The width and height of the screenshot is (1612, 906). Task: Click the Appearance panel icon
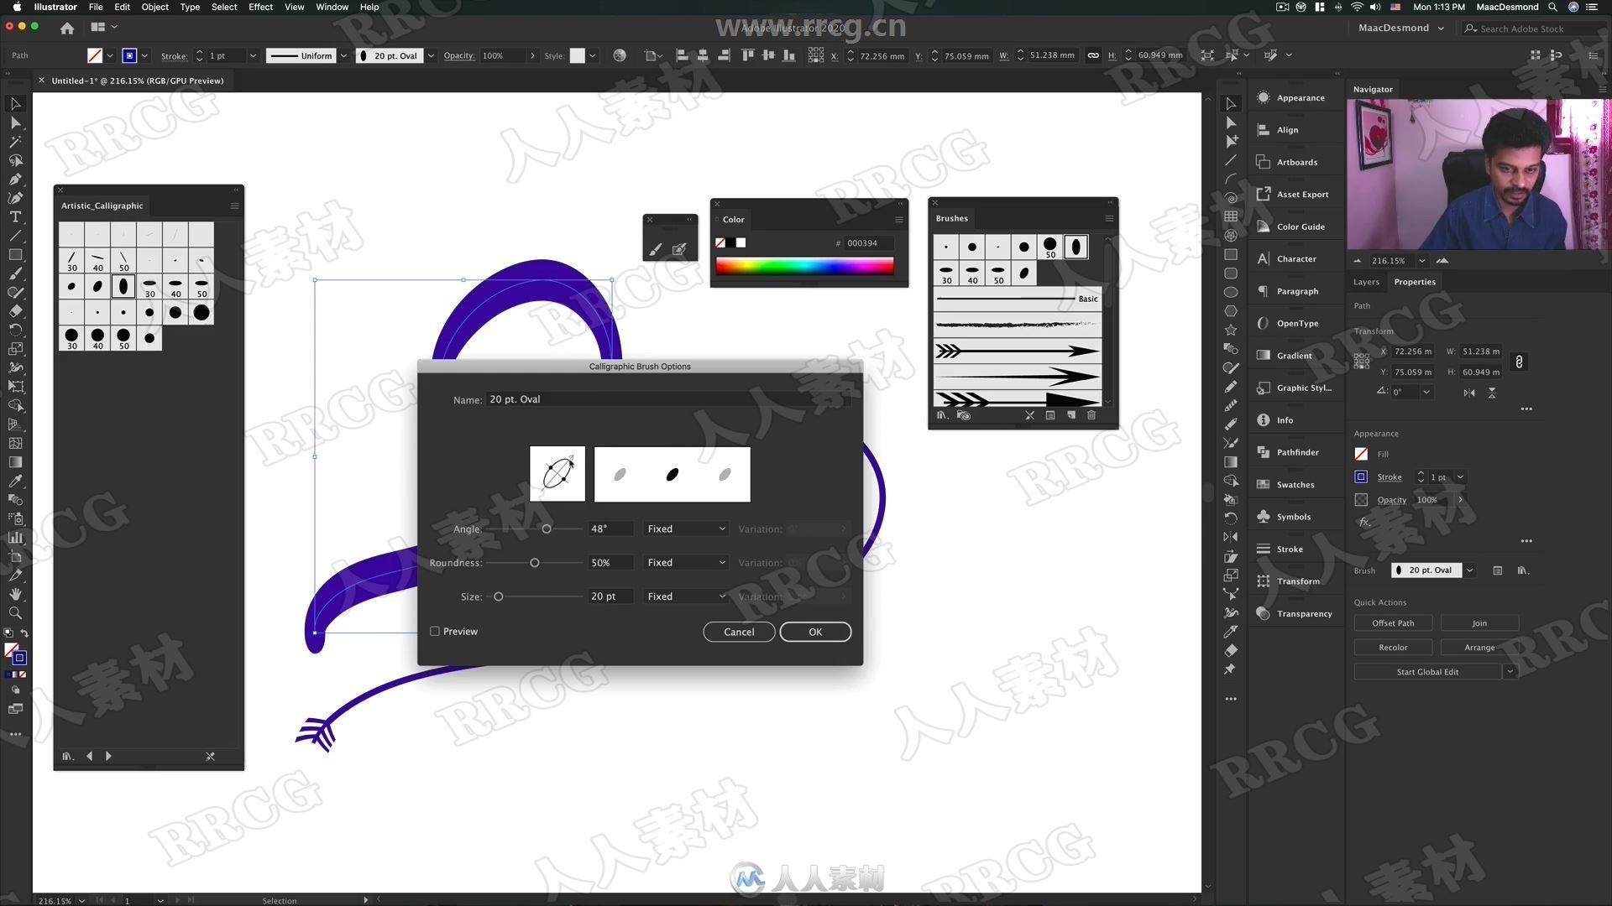pos(1264,97)
